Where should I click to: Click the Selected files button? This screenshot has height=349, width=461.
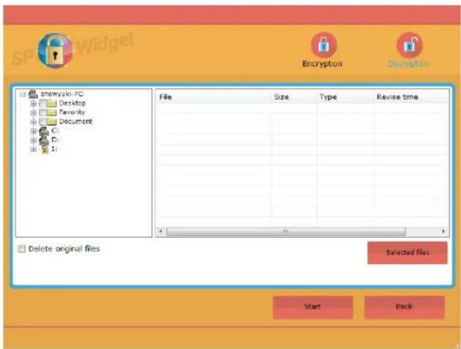point(407,253)
